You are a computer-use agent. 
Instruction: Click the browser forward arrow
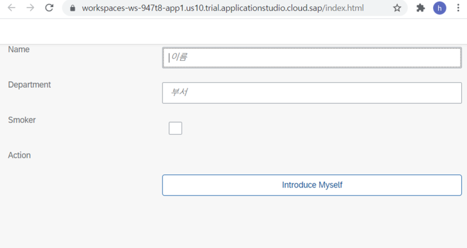click(30, 8)
